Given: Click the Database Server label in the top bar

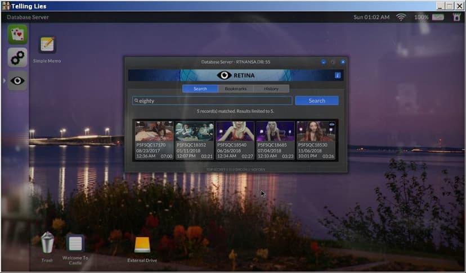Looking at the screenshot, I should pyautogui.click(x=28, y=17).
